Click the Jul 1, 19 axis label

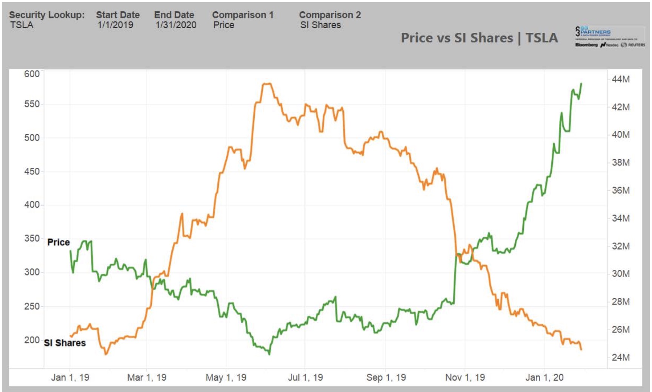pyautogui.click(x=305, y=377)
